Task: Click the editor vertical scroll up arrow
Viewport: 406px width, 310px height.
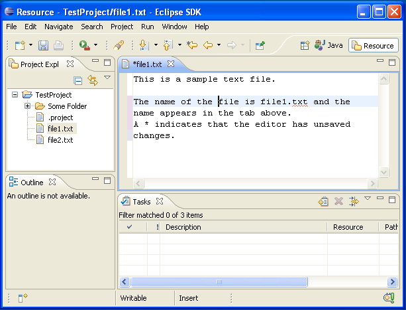Action: coord(383,78)
